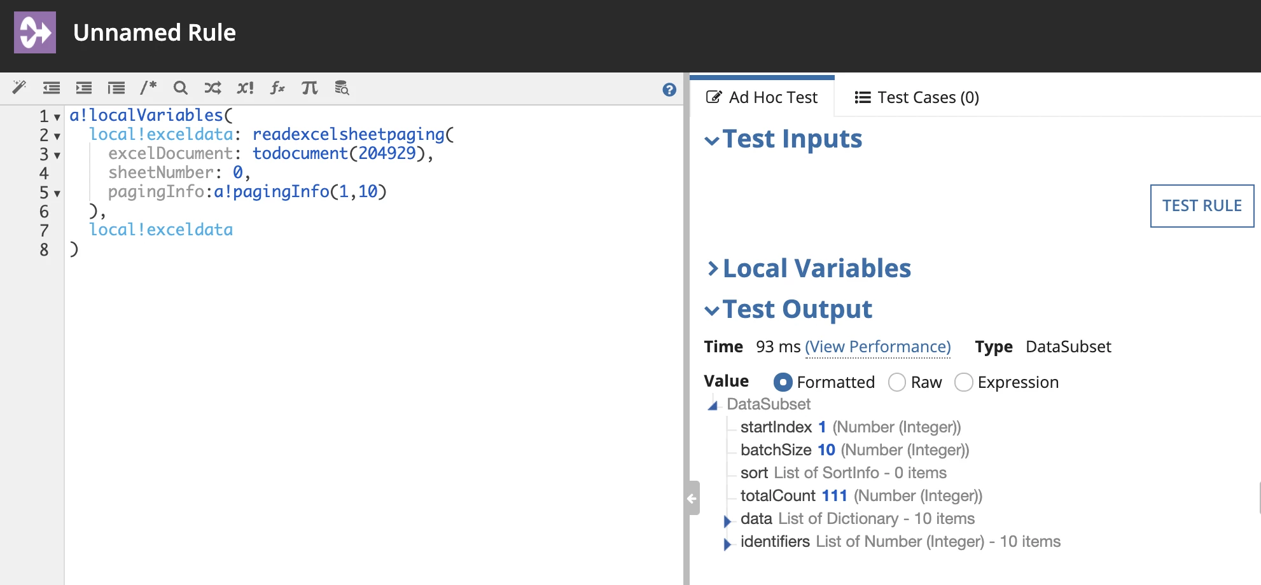Fold code at line 2 arrow
This screenshot has height=585, width=1261.
[x=57, y=136]
